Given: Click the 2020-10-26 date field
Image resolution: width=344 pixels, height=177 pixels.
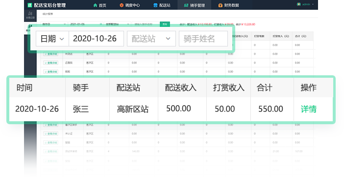Looking at the screenshot, I should [x=97, y=39].
